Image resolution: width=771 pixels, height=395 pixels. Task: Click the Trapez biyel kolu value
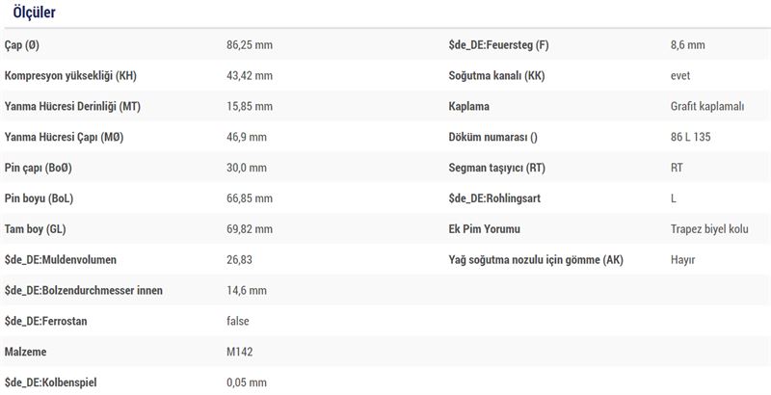709,229
